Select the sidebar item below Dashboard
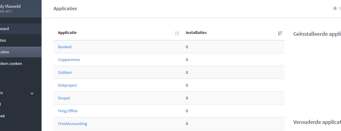 [x=21, y=40]
